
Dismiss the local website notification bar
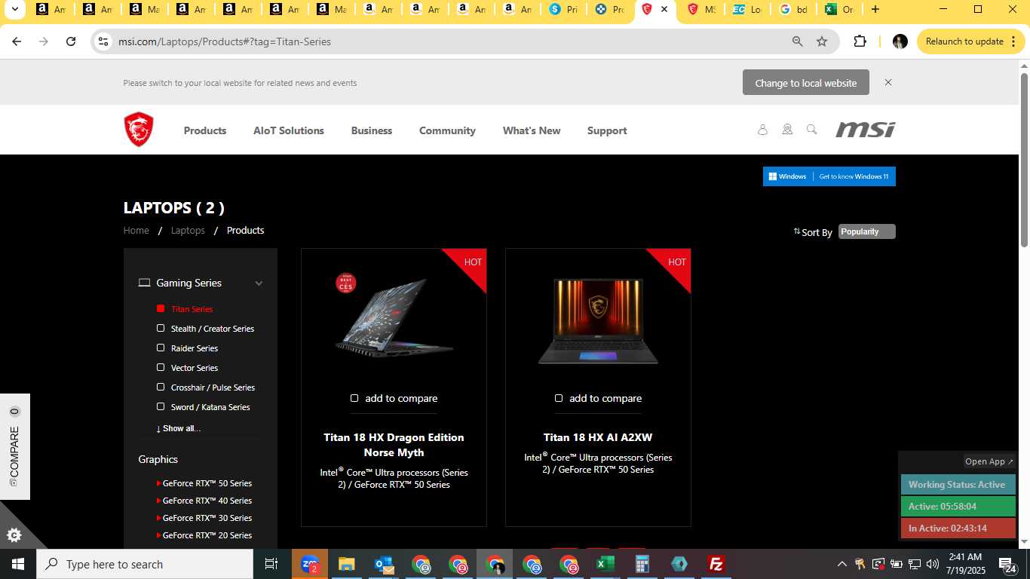[888, 82]
